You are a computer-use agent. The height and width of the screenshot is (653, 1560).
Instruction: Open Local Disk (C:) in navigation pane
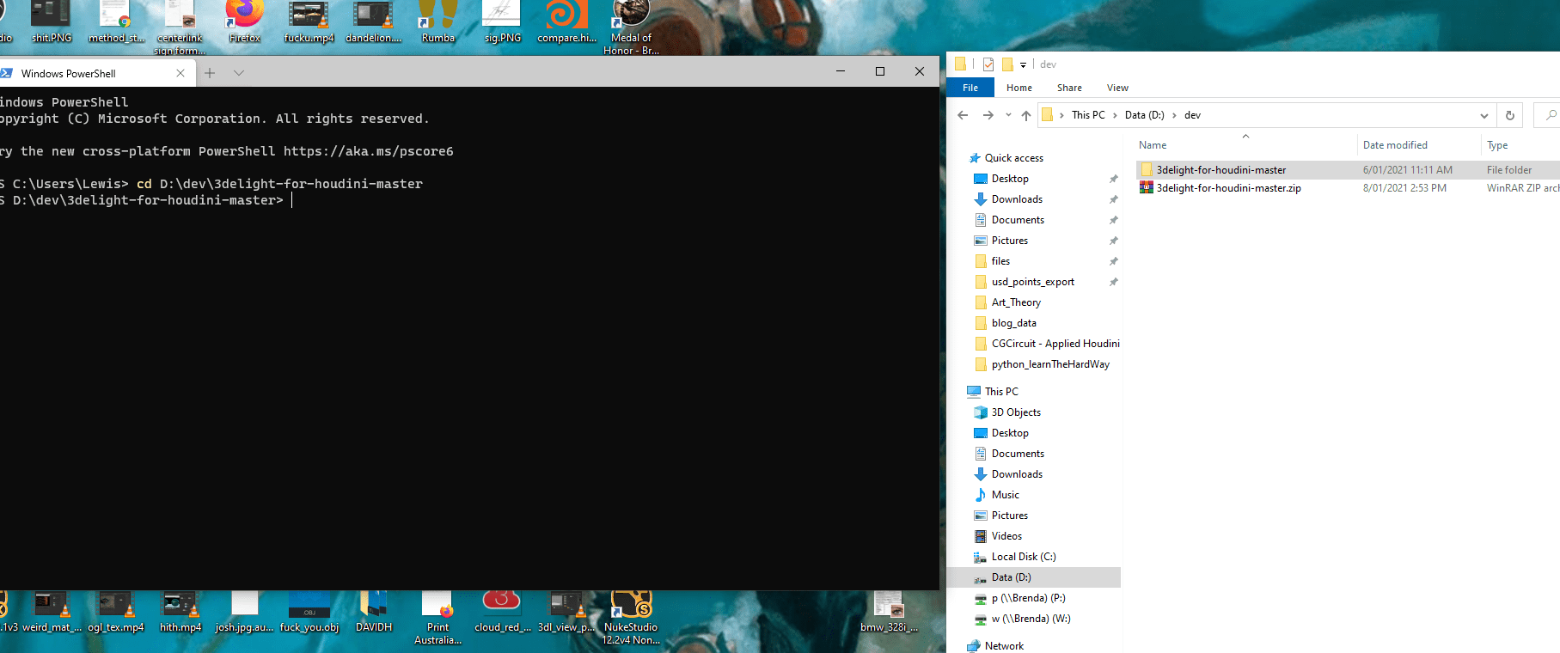pos(1023,557)
